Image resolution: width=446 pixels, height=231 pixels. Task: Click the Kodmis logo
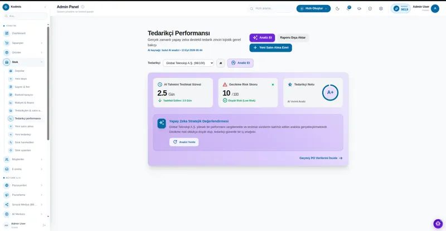point(6,7)
